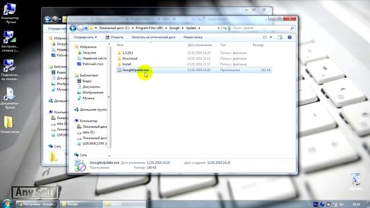Screen dimensions: 370x208
Task: Go back with the front window's Back arrow
Action: (73, 28)
